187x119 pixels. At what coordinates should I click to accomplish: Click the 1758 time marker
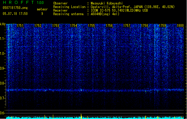click(144, 26)
